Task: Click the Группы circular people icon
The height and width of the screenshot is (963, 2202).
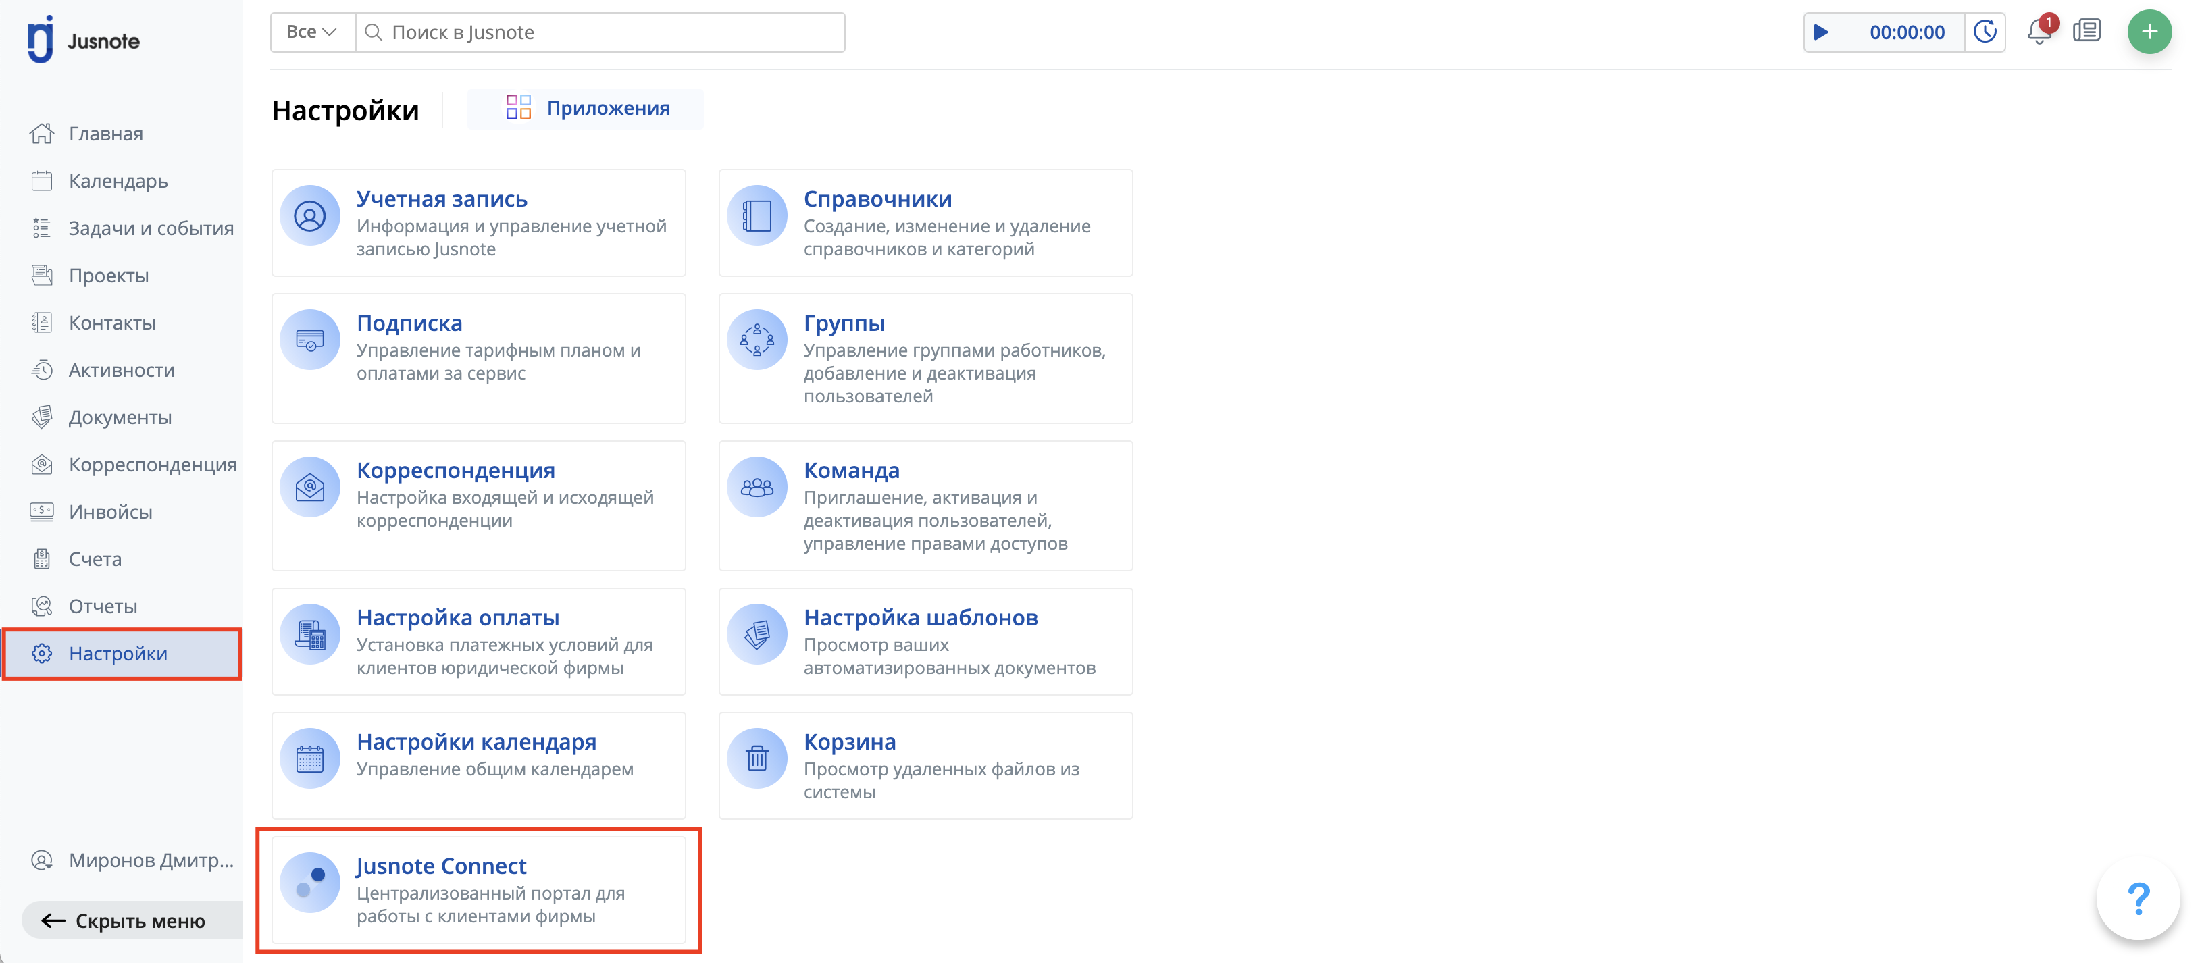Action: [x=757, y=340]
